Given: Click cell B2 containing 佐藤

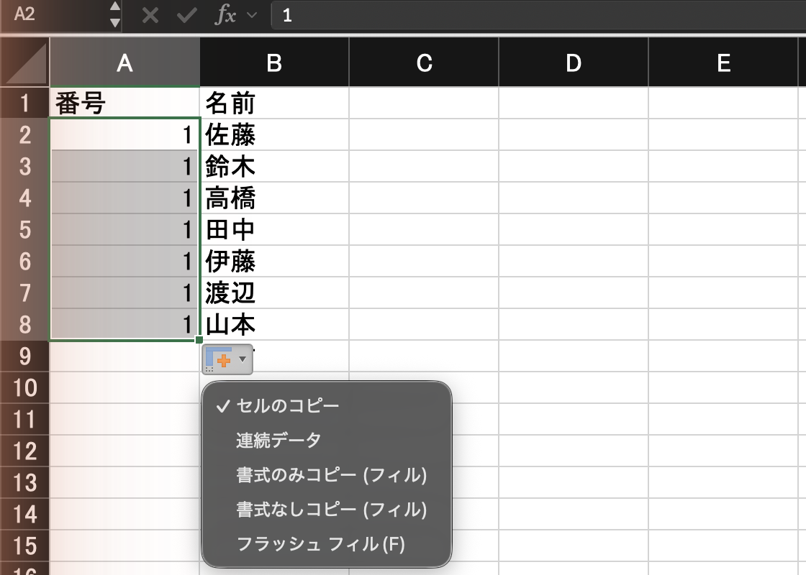Looking at the screenshot, I should (x=274, y=135).
